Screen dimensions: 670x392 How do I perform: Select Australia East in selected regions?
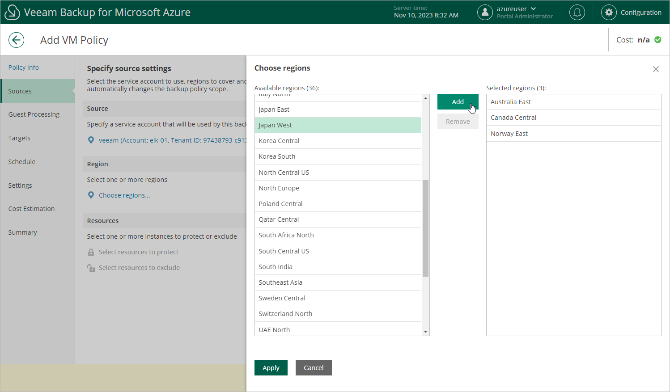click(573, 102)
